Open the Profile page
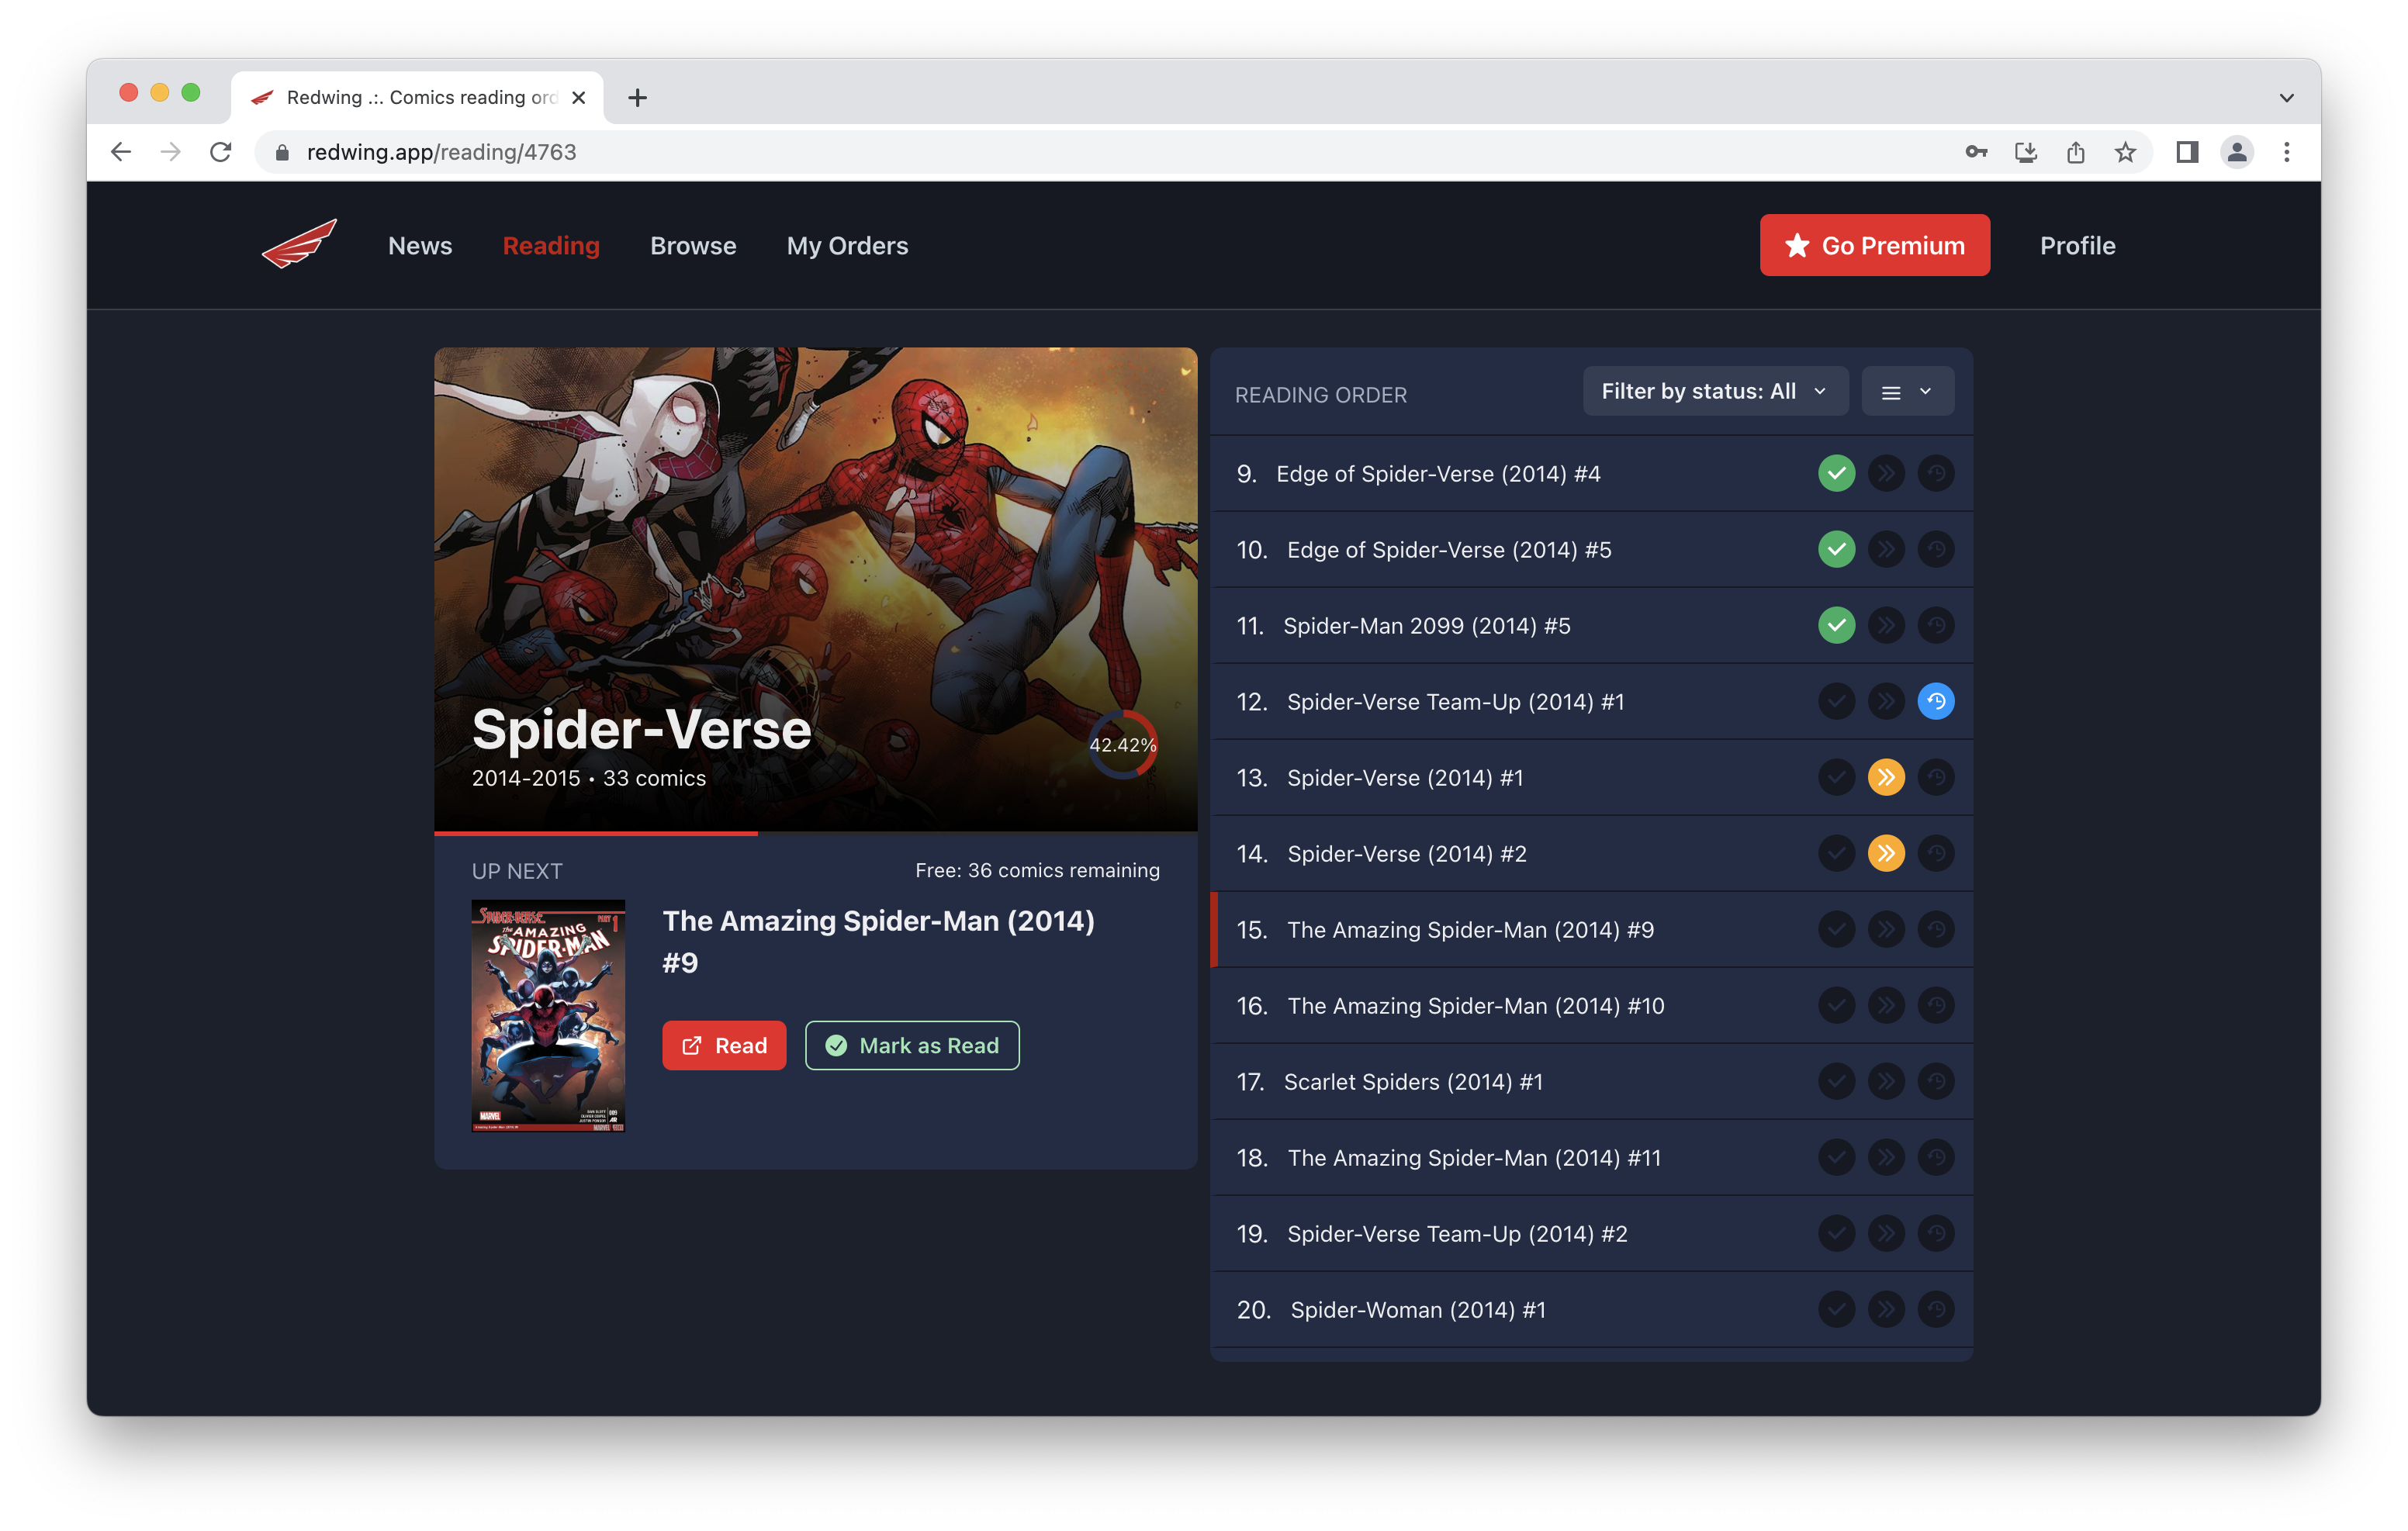The width and height of the screenshot is (2408, 1531). point(2077,245)
